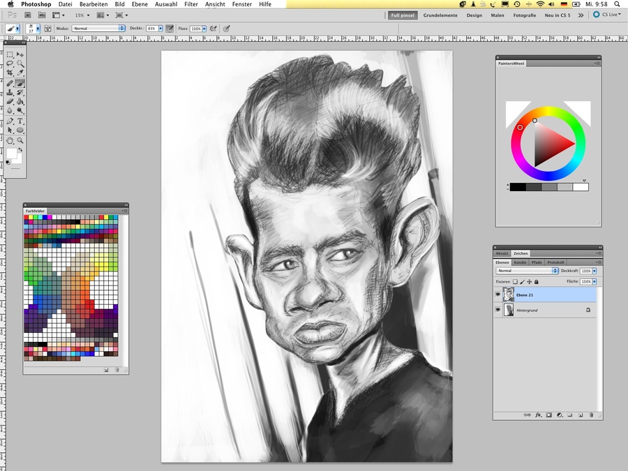Hide the Hintergrund layer
Image resolution: width=628 pixels, height=471 pixels.
(x=498, y=310)
